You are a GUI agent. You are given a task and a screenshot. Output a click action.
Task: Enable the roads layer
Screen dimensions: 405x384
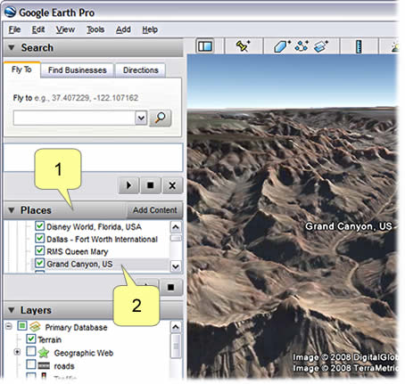coord(31,364)
